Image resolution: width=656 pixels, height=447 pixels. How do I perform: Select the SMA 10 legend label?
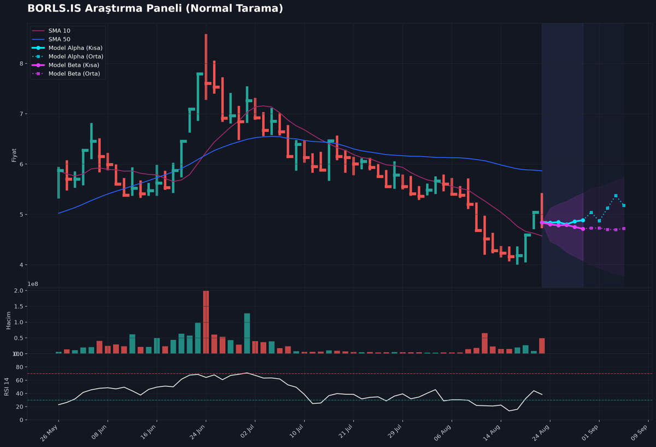pos(59,31)
